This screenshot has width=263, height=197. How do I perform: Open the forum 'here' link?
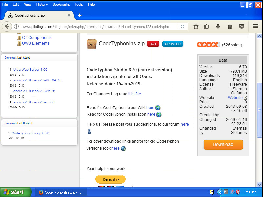coord(185,124)
